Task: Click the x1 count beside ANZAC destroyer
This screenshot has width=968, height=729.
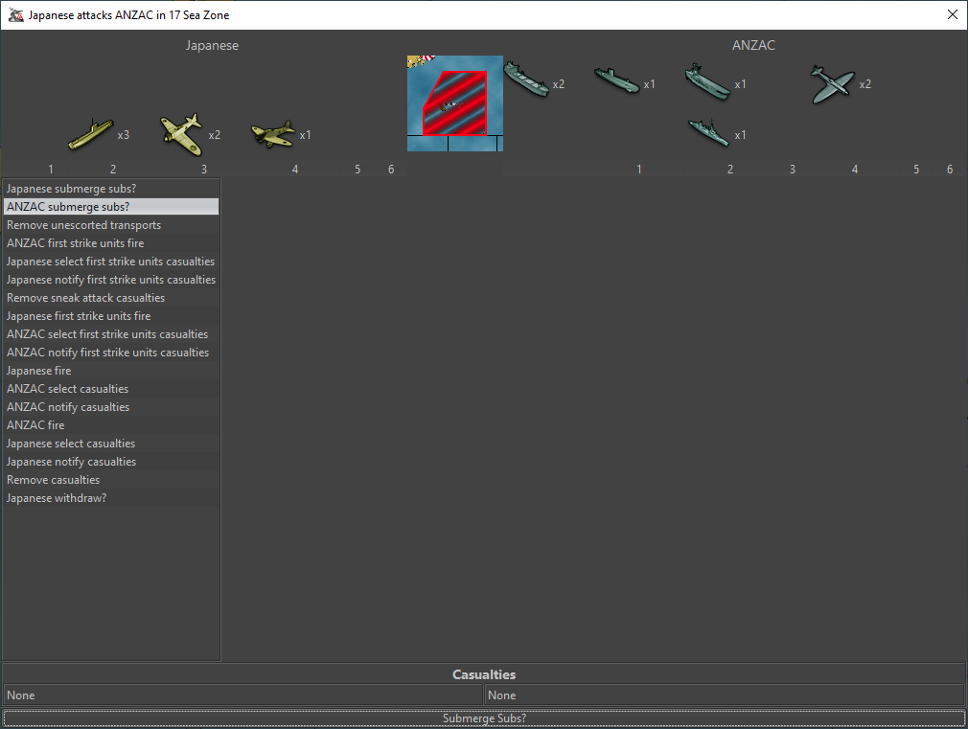Action: click(x=740, y=134)
